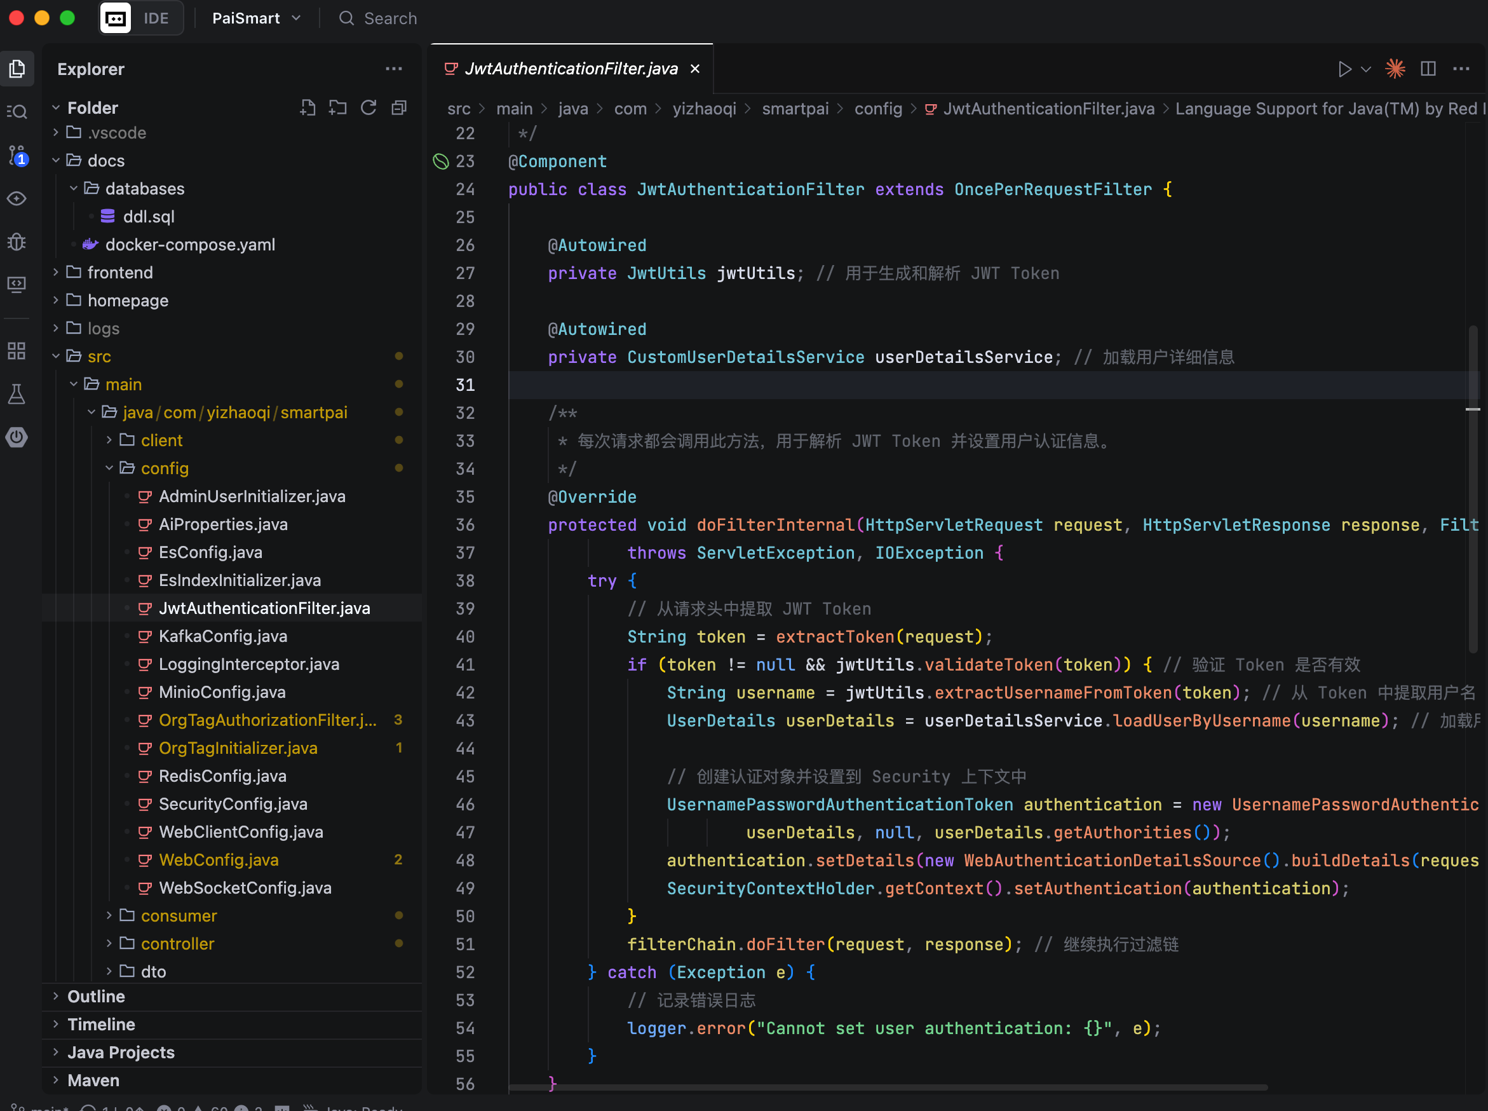Expand the frontend folder
Screen dimensions: 1488x1111
tap(120, 273)
